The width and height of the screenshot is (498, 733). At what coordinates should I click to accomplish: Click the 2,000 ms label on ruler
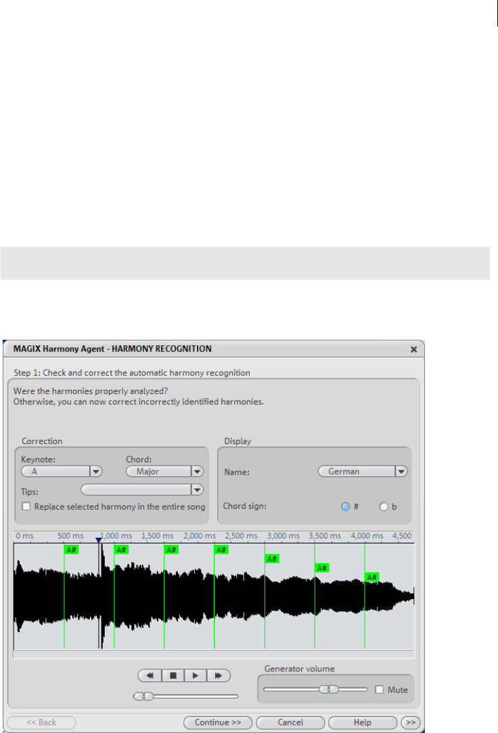tap(200, 536)
